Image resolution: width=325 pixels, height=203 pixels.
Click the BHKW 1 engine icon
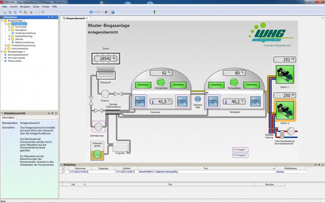[x=285, y=75]
